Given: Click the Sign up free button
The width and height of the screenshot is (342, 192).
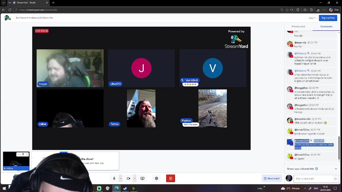Looking at the screenshot, I should [x=328, y=18].
